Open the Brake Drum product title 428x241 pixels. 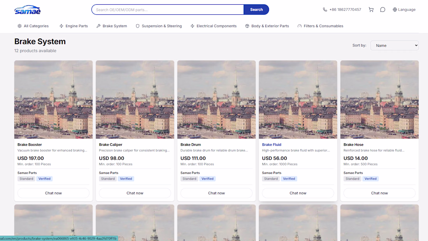click(x=191, y=144)
